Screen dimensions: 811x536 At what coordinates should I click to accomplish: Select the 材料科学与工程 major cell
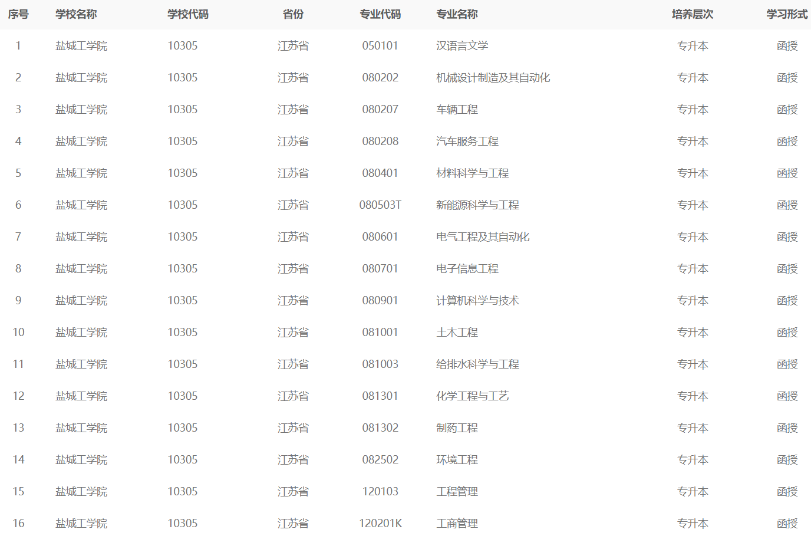click(473, 173)
